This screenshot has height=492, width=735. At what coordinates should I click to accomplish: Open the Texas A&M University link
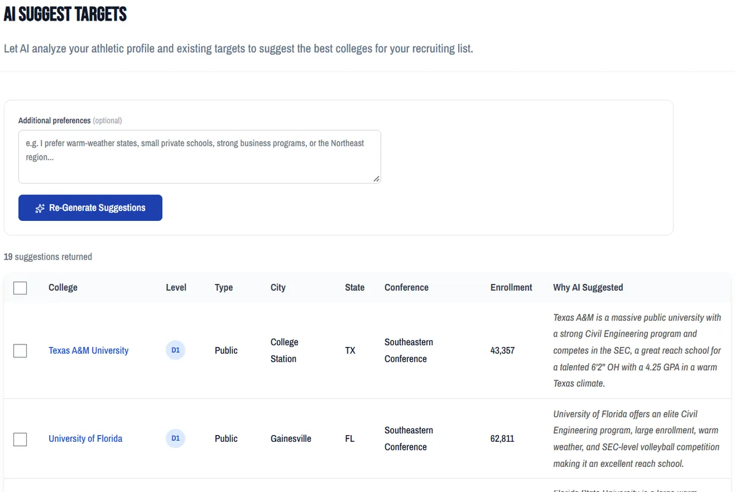[x=89, y=351]
